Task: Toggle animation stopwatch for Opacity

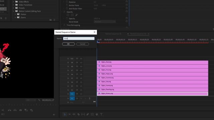Action: [67, 18]
